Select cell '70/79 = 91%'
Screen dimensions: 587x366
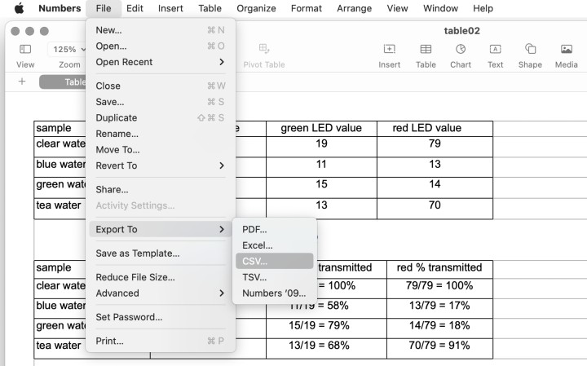(439, 348)
